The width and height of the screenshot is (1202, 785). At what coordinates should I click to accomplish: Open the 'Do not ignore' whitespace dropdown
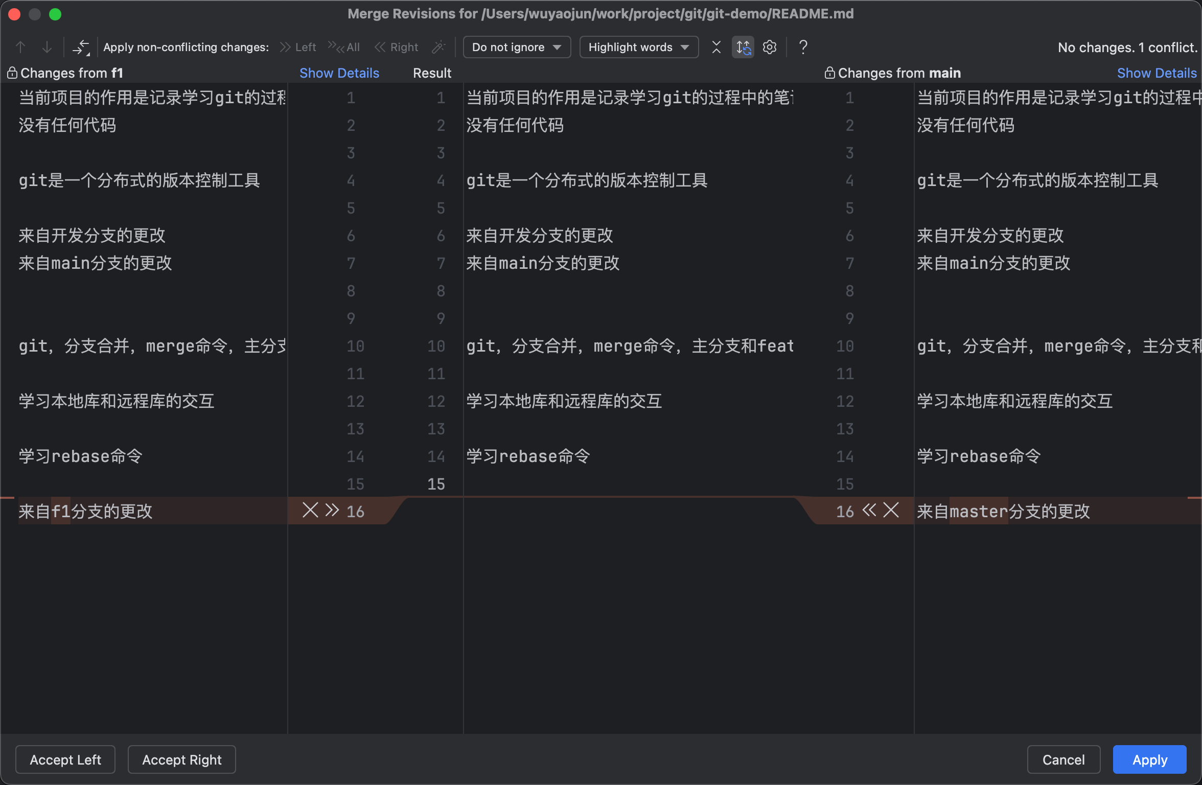[517, 47]
